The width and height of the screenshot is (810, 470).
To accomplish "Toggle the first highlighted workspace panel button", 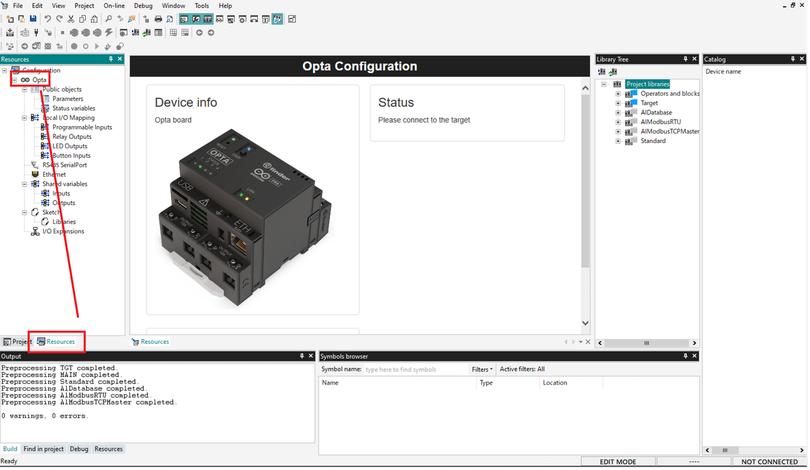I will 184,19.
